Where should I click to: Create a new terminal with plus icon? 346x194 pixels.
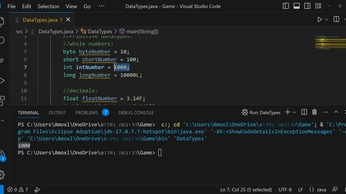(x=288, y=112)
